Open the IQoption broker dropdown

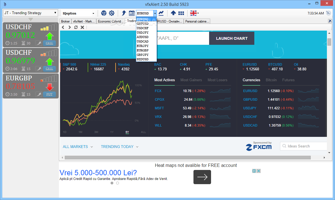tap(79, 13)
